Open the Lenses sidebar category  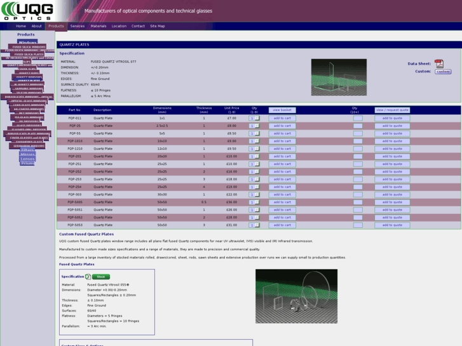coord(27,159)
